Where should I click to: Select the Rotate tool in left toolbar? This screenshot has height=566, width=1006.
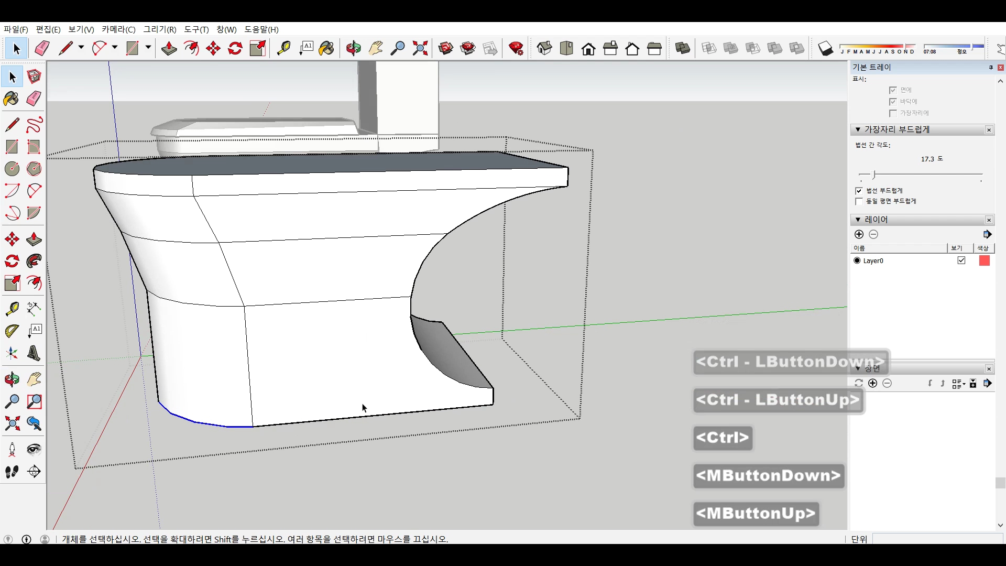pos(12,261)
